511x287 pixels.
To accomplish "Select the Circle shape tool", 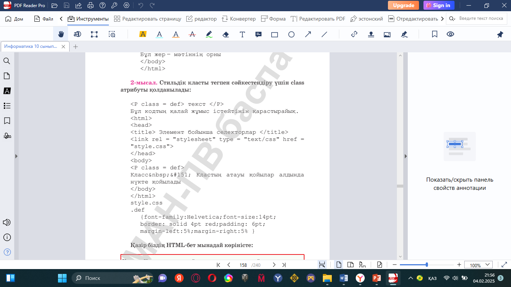I will (x=291, y=34).
